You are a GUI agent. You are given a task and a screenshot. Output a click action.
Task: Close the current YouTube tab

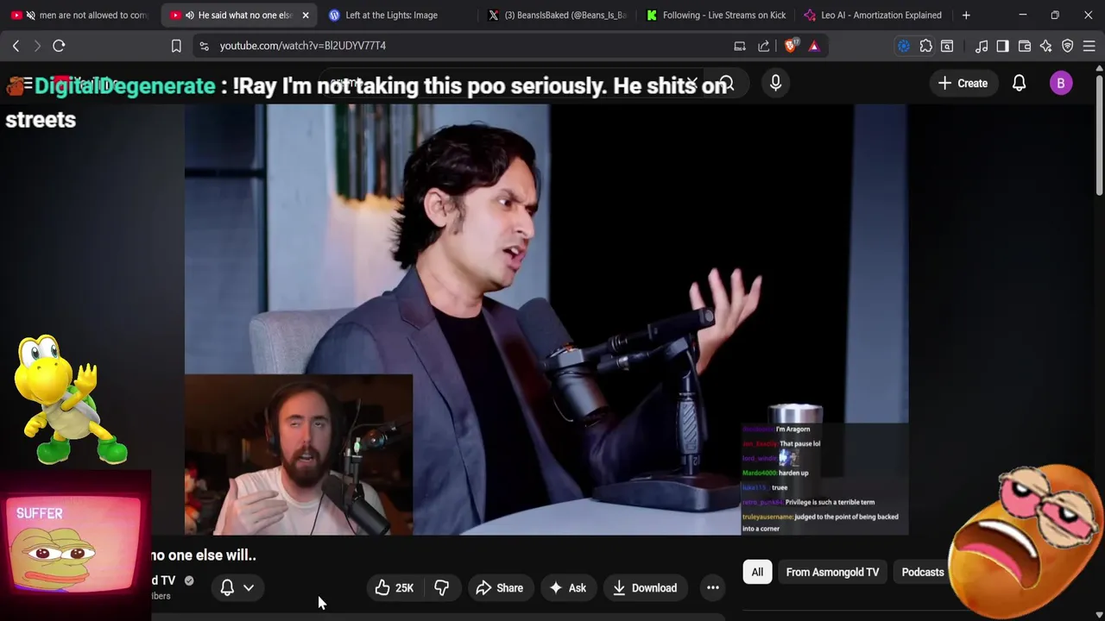[x=305, y=15]
